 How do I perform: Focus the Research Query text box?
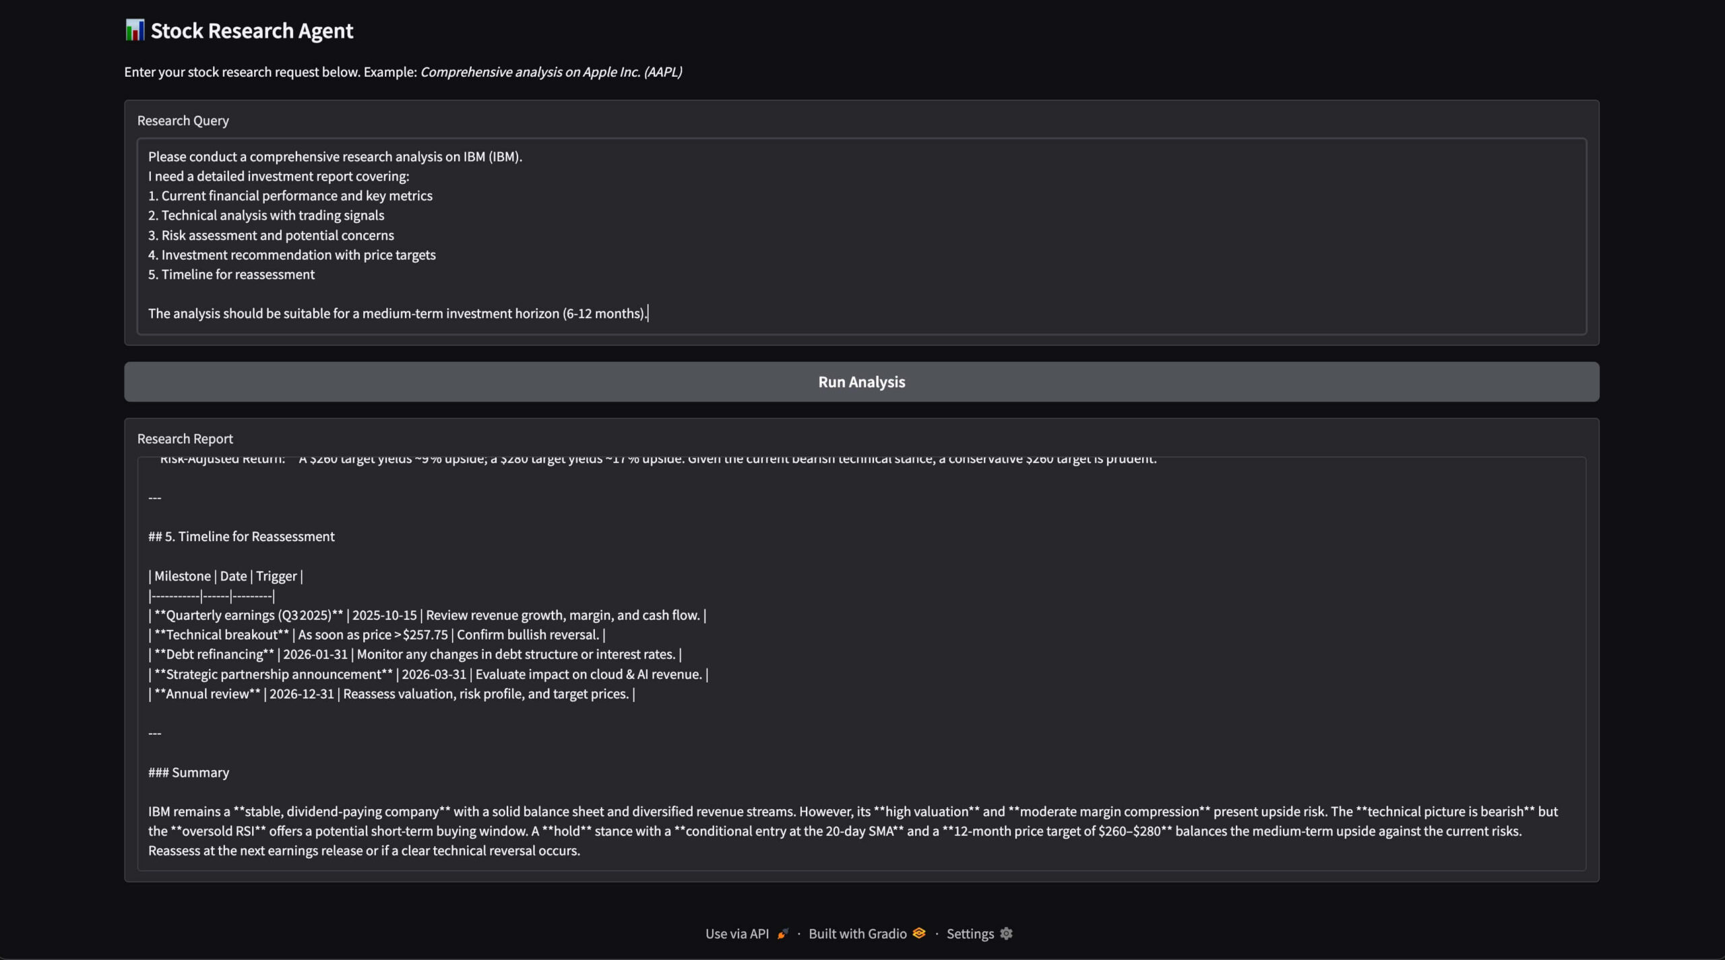pyautogui.click(x=861, y=236)
